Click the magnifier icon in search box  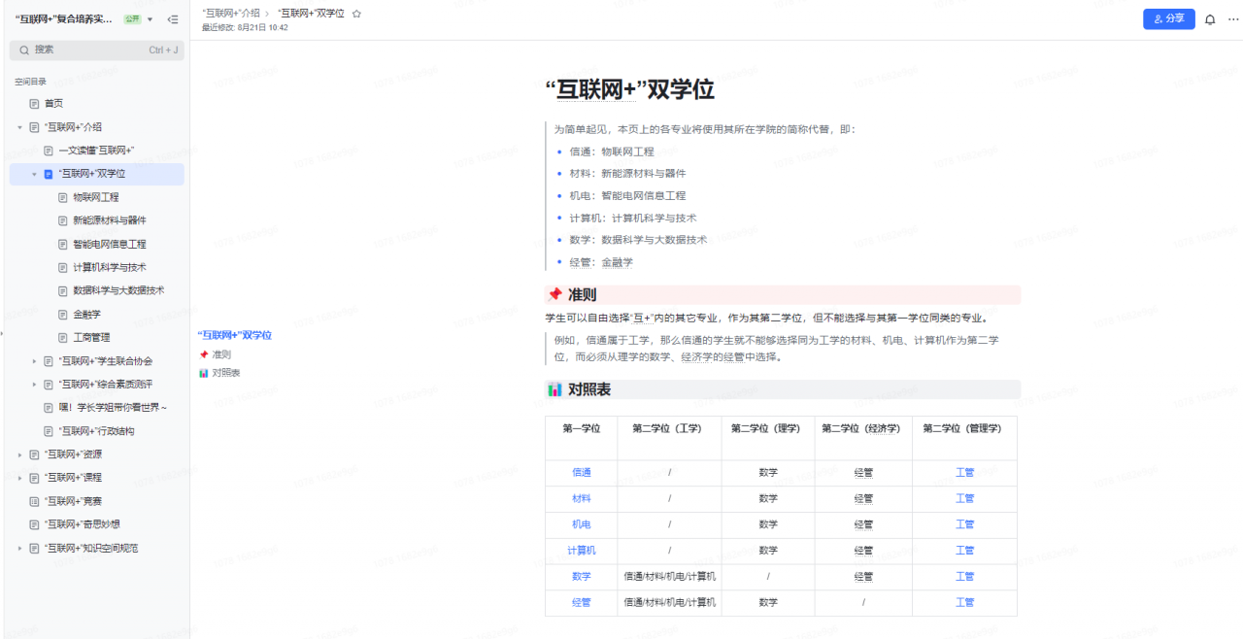click(x=22, y=50)
